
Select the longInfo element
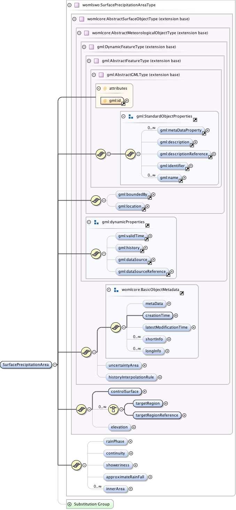(154, 351)
